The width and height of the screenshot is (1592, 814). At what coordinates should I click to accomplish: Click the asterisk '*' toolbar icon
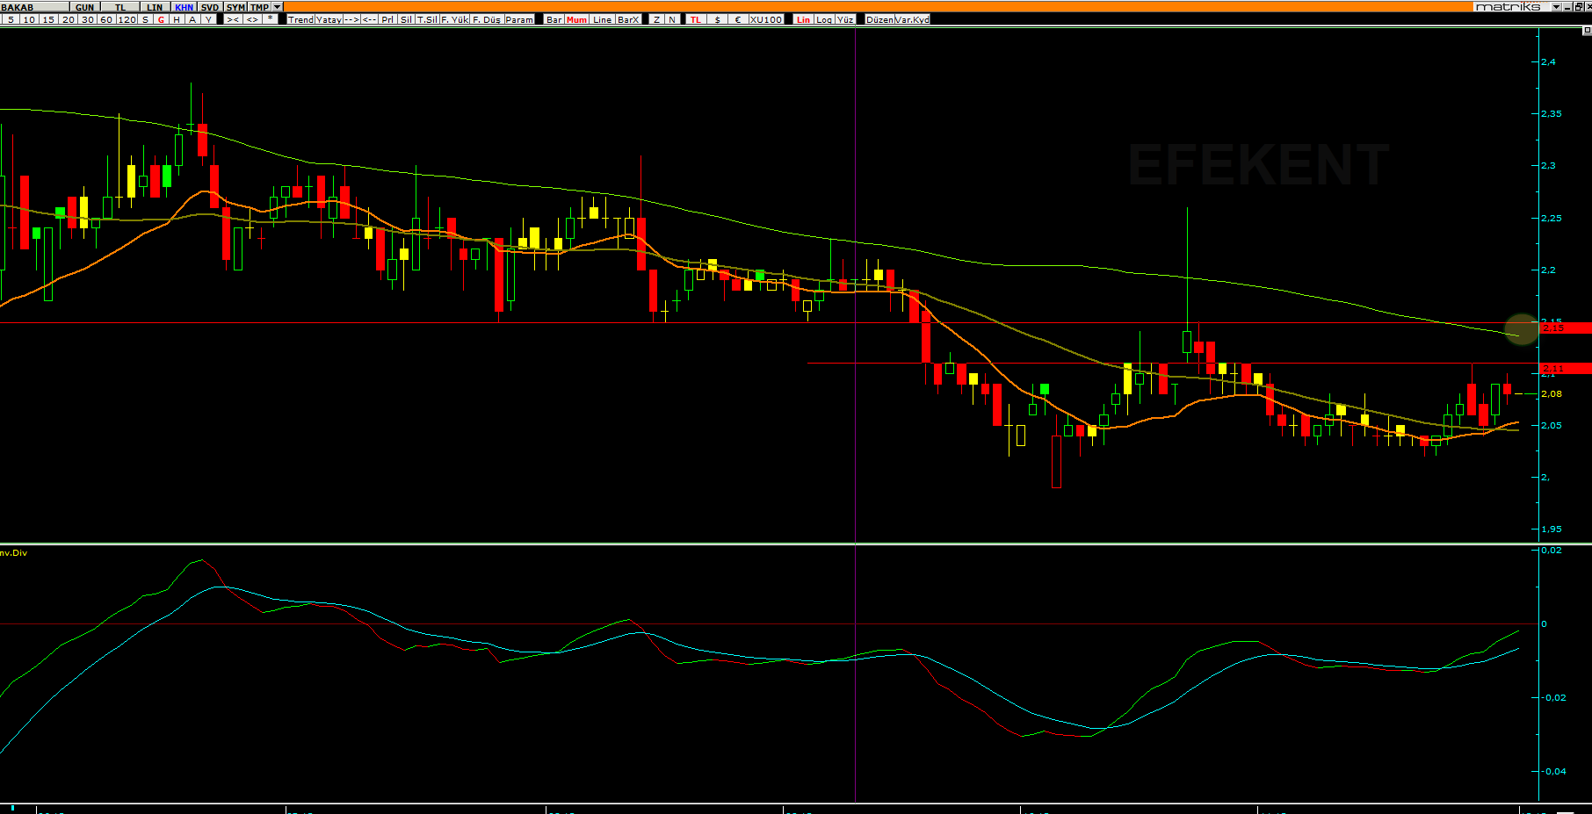(270, 19)
